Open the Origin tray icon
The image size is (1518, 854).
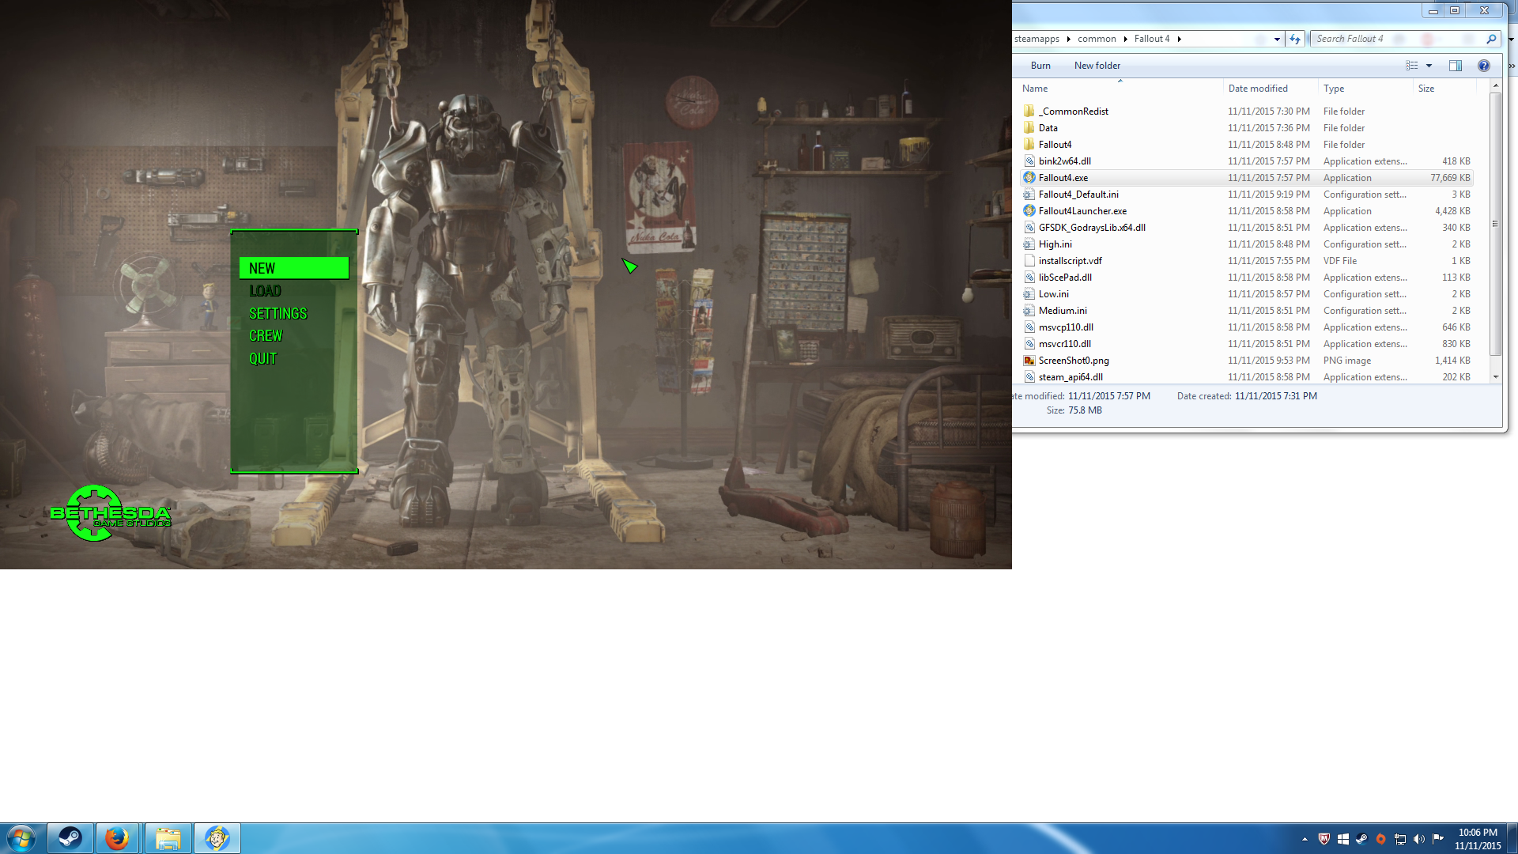pos(1380,839)
